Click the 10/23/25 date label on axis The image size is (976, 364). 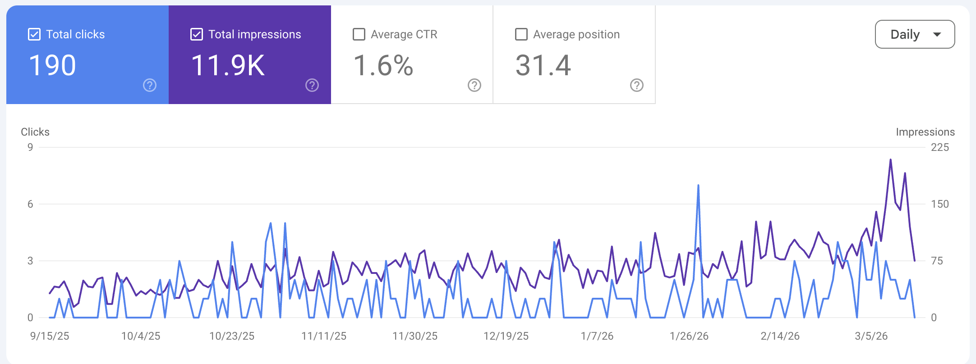coord(232,336)
